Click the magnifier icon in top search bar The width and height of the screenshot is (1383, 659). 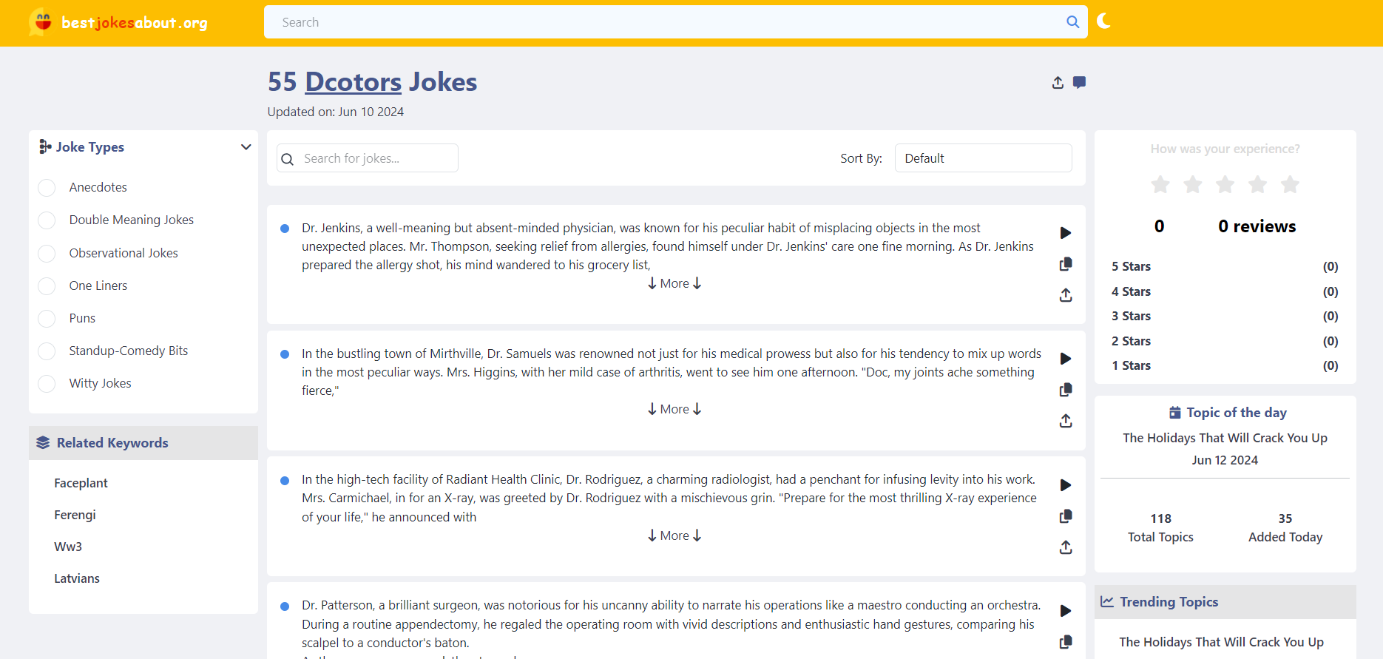point(1072,22)
